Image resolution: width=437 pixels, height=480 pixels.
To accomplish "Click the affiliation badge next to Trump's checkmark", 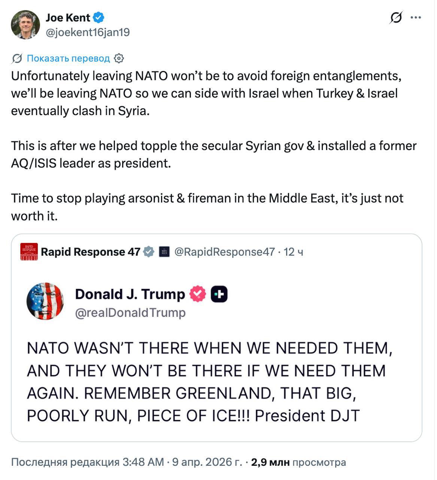I will pyautogui.click(x=220, y=294).
